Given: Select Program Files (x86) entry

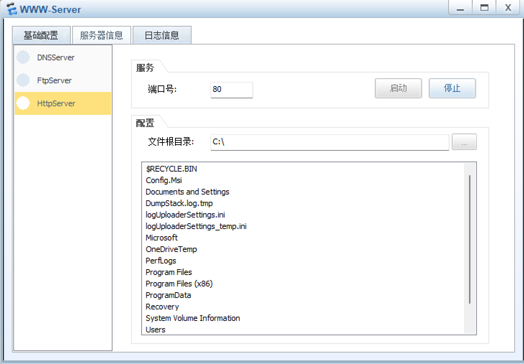Looking at the screenshot, I should tap(179, 284).
